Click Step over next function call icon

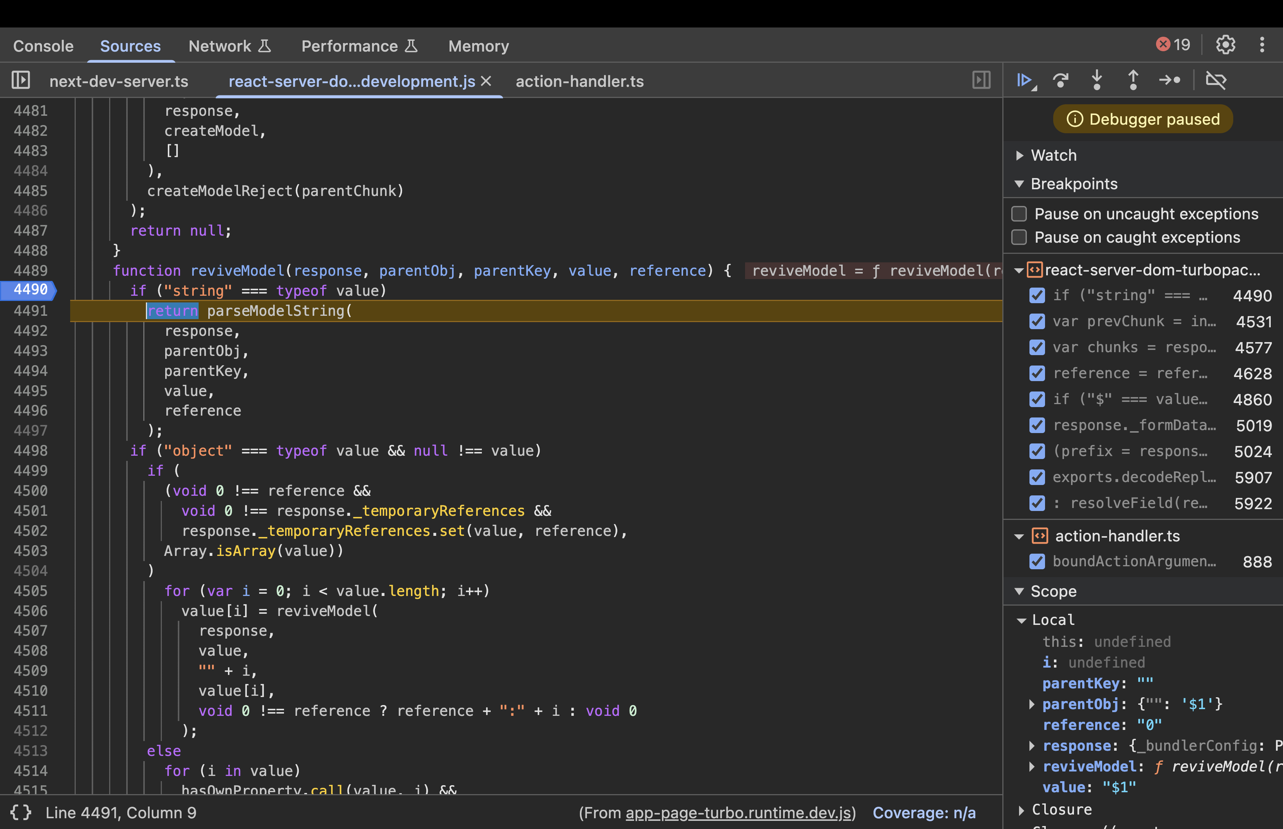(1060, 81)
